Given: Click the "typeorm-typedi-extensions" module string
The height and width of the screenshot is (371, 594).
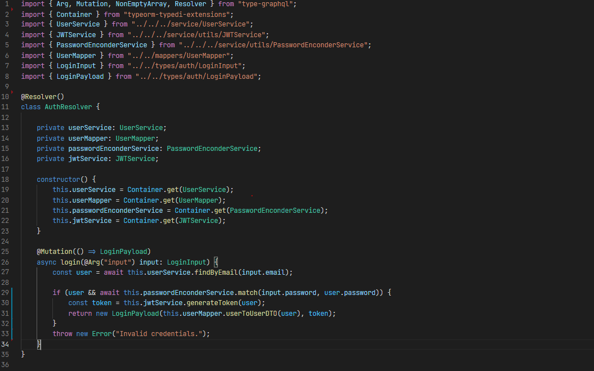Looking at the screenshot, I should pos(177,15).
